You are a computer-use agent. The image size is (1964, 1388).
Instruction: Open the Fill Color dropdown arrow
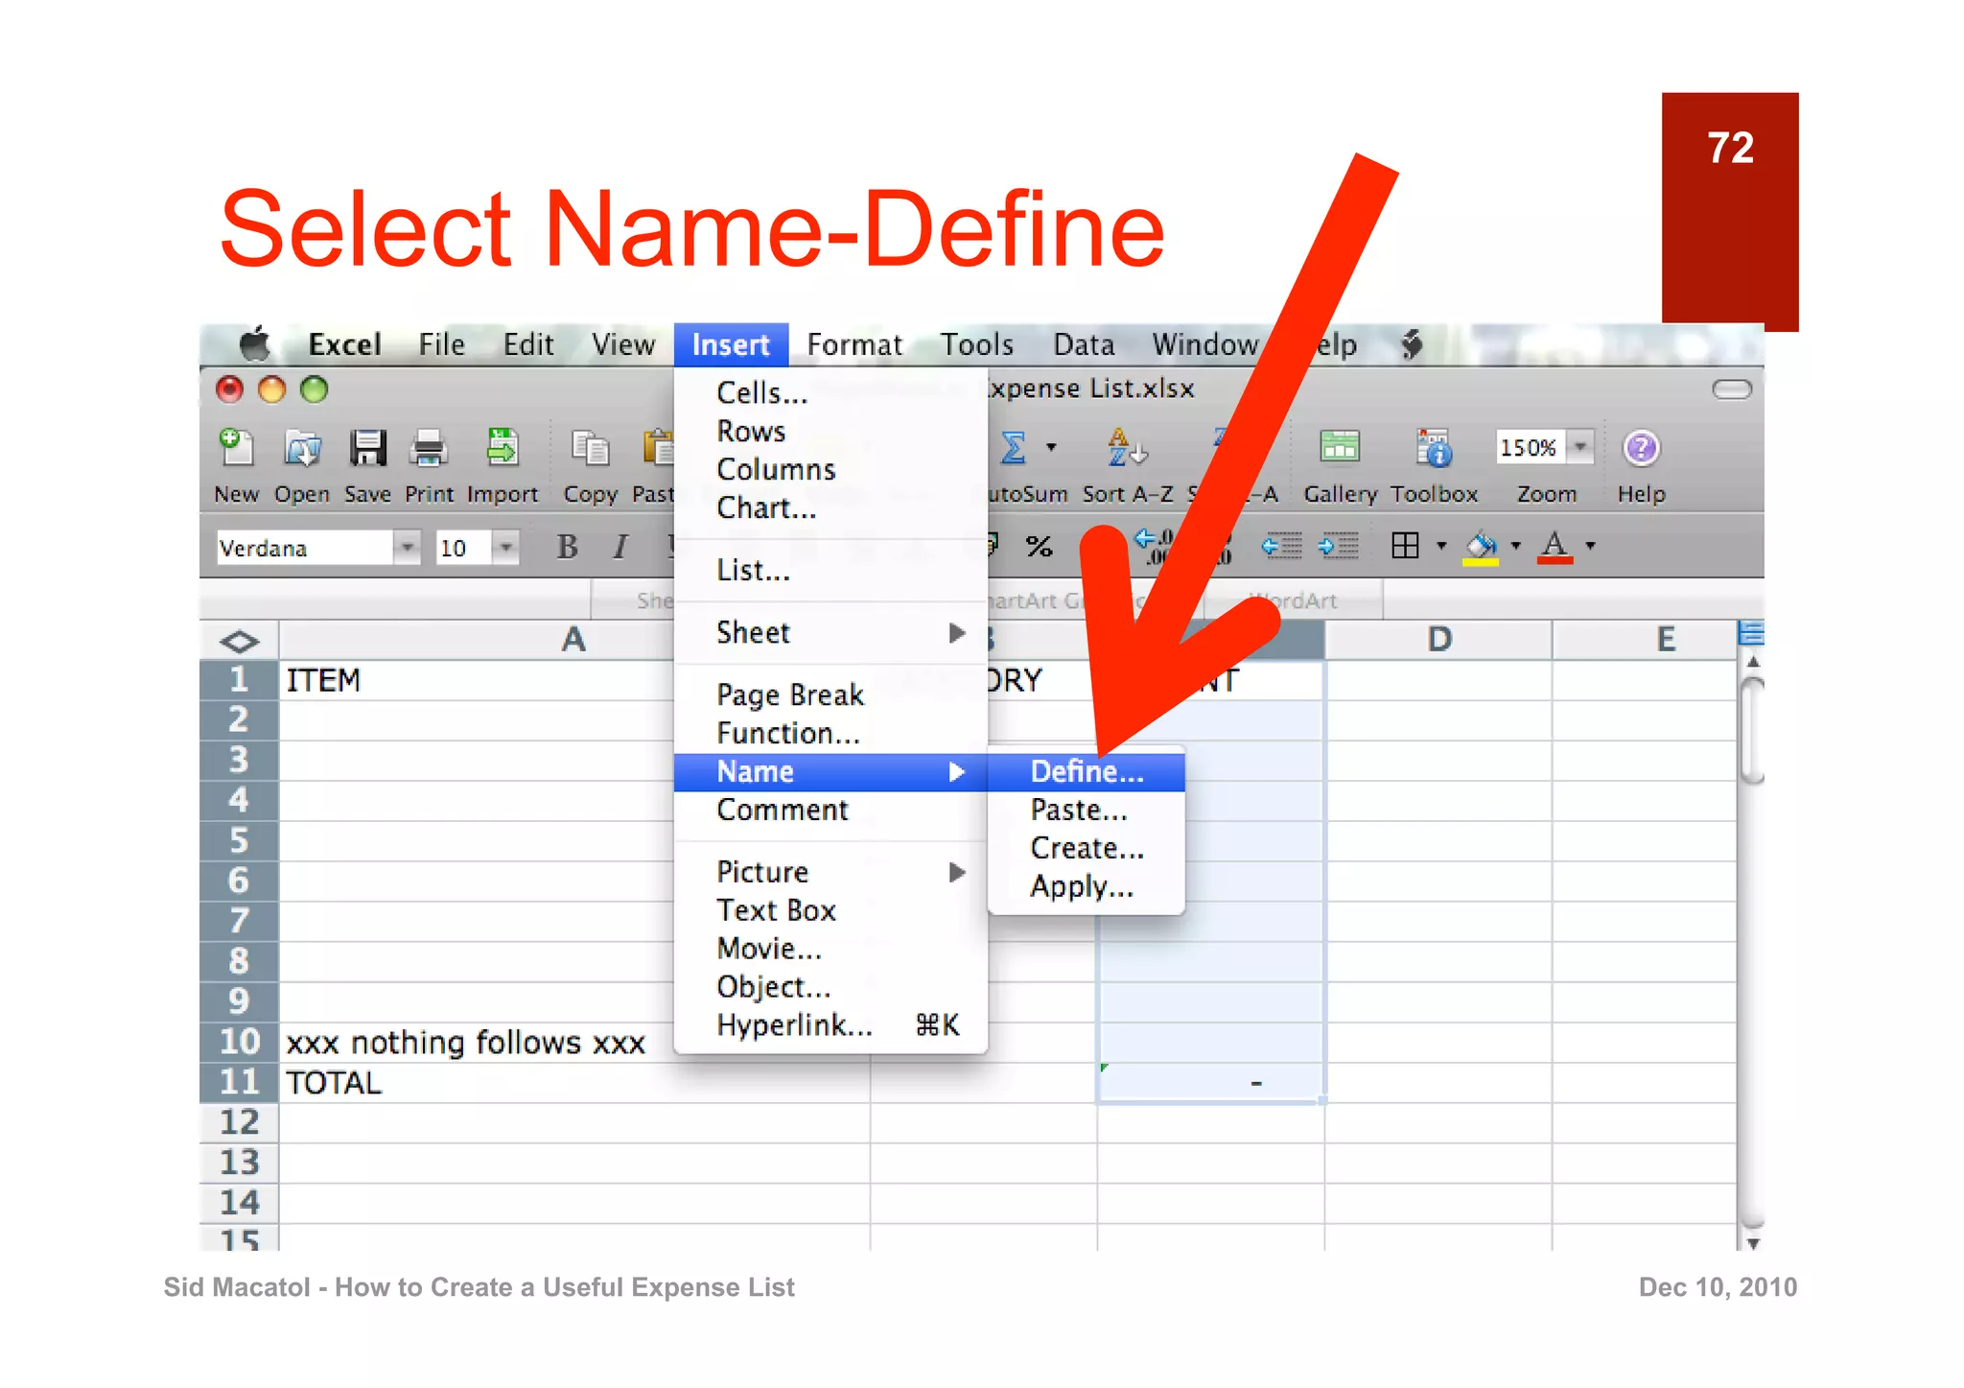coord(1516,546)
